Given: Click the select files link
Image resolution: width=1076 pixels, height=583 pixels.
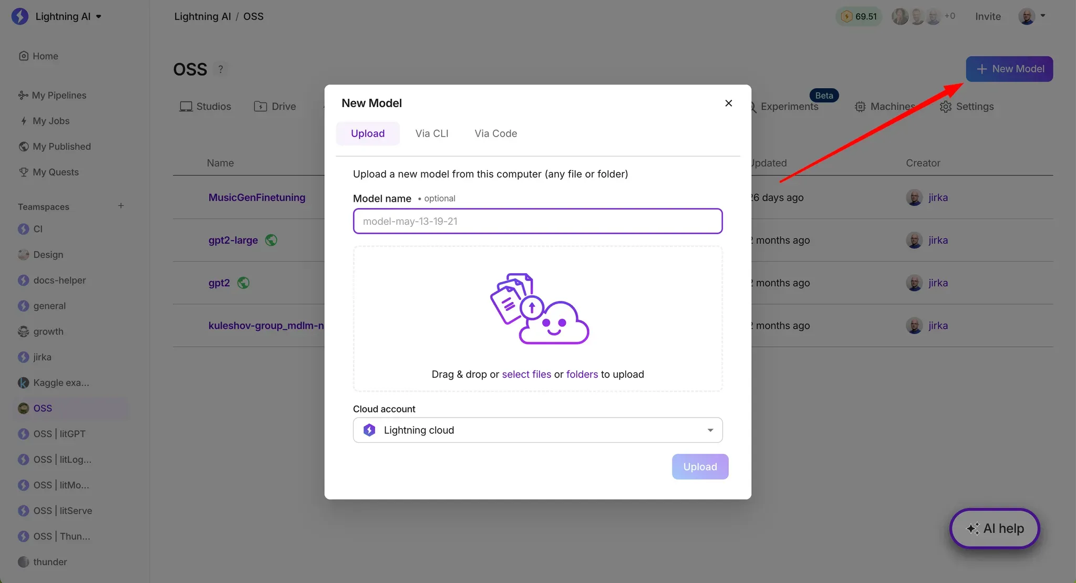Looking at the screenshot, I should point(526,374).
